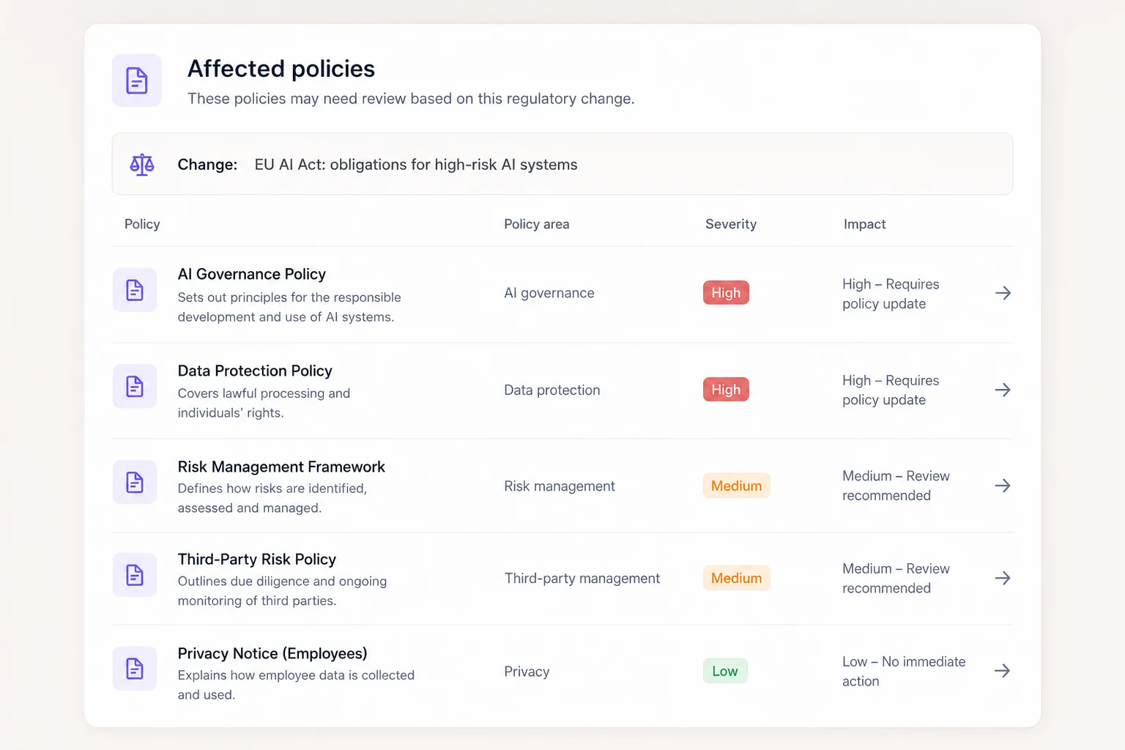The height and width of the screenshot is (750, 1125).
Task: Click the 'Third-party management' policy area cell
Action: 582,579
